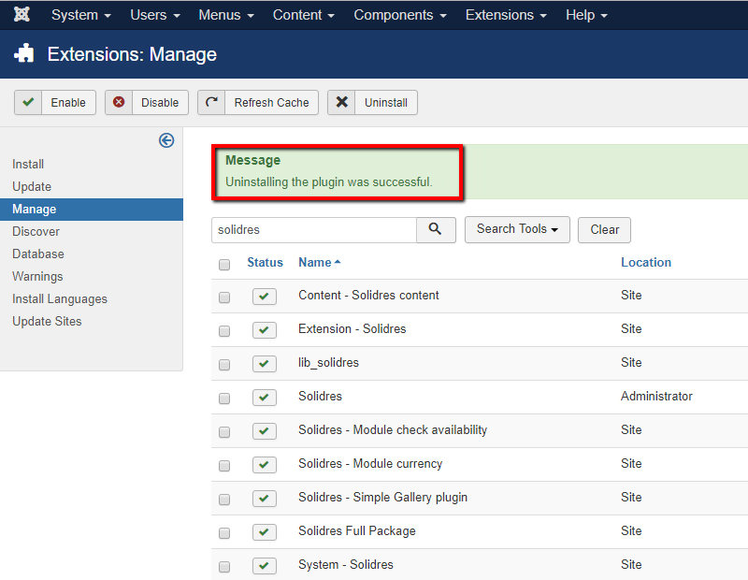
Task: Open the Extensions menu dropdown
Action: [508, 15]
